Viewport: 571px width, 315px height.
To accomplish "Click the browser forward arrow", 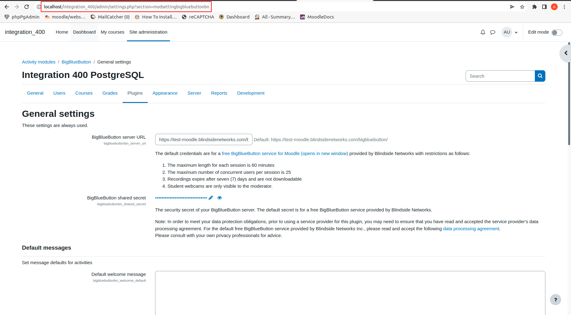I will coord(17,7).
